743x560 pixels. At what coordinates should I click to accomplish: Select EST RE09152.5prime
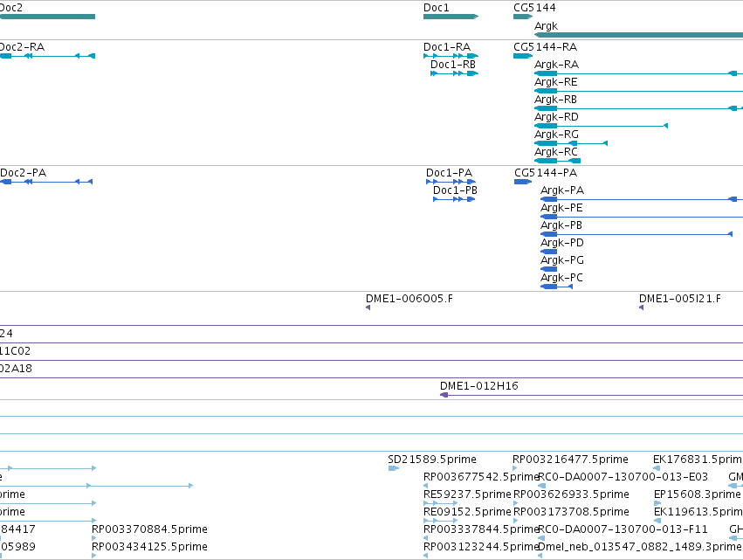pyautogui.click(x=440, y=521)
